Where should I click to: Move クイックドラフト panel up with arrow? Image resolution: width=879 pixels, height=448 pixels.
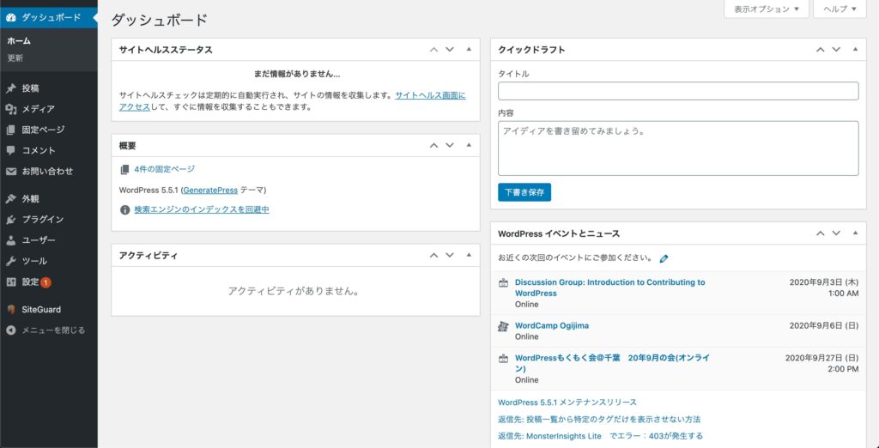(820, 49)
